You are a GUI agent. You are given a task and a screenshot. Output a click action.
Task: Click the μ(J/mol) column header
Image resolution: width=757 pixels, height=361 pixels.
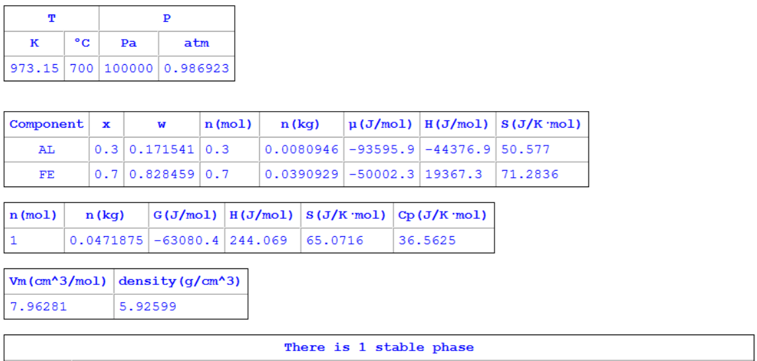(x=381, y=124)
